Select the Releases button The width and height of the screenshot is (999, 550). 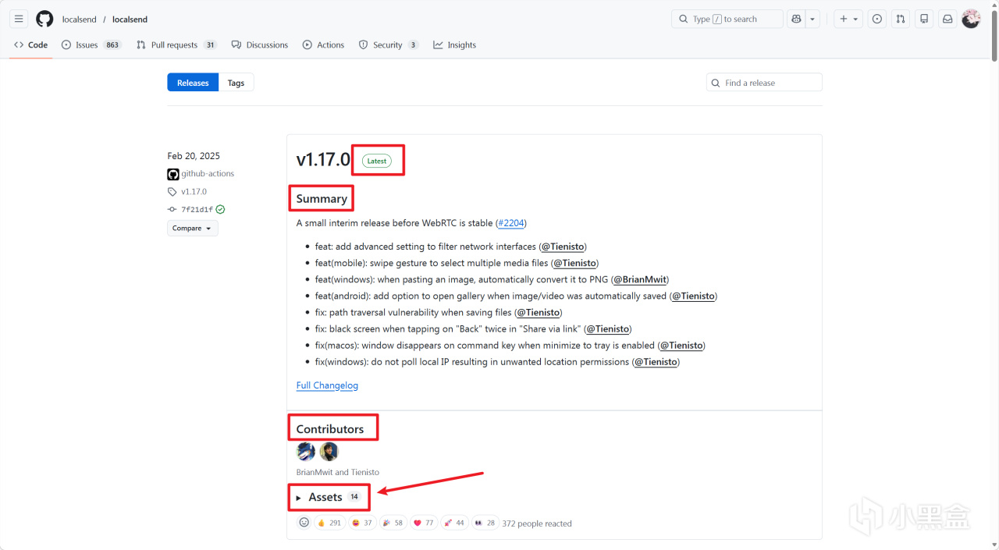click(x=193, y=83)
